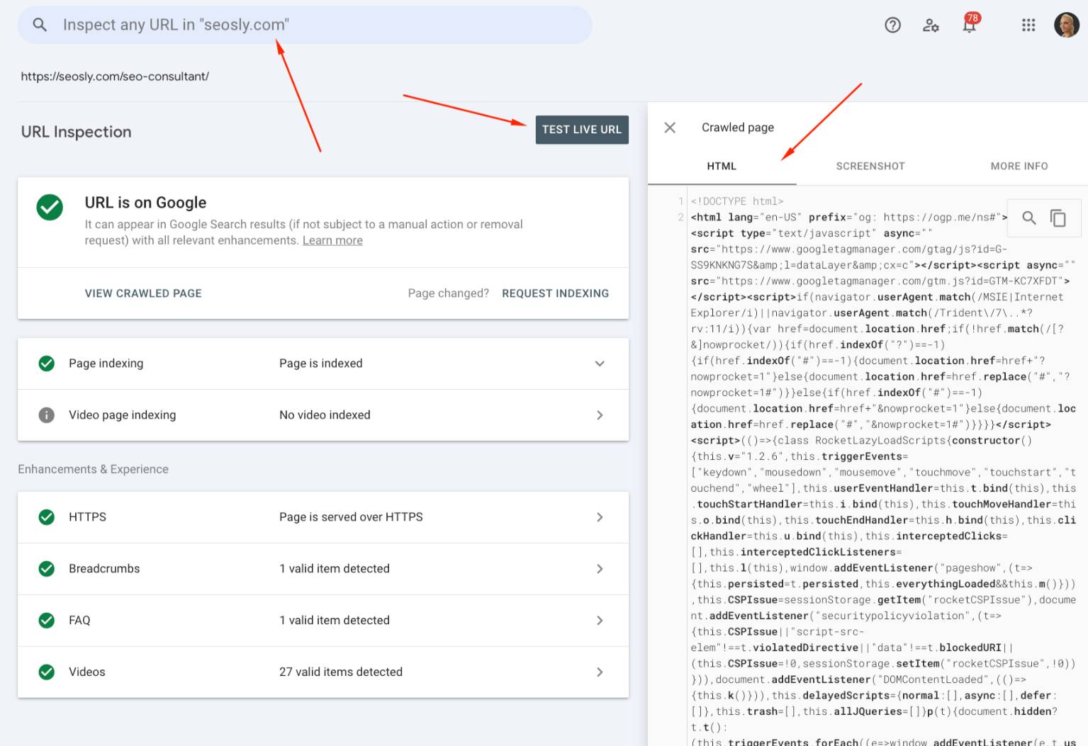1088x746 pixels.
Task: Follow the Learn more link
Action: [332, 240]
